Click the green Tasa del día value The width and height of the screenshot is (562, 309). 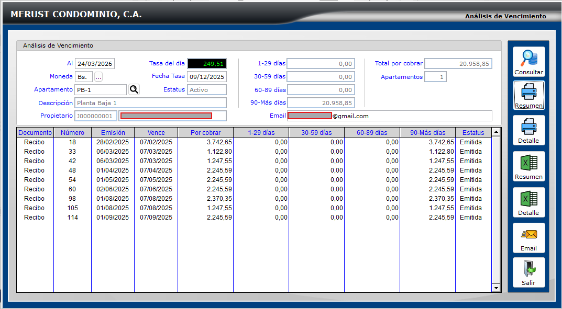tap(207, 64)
